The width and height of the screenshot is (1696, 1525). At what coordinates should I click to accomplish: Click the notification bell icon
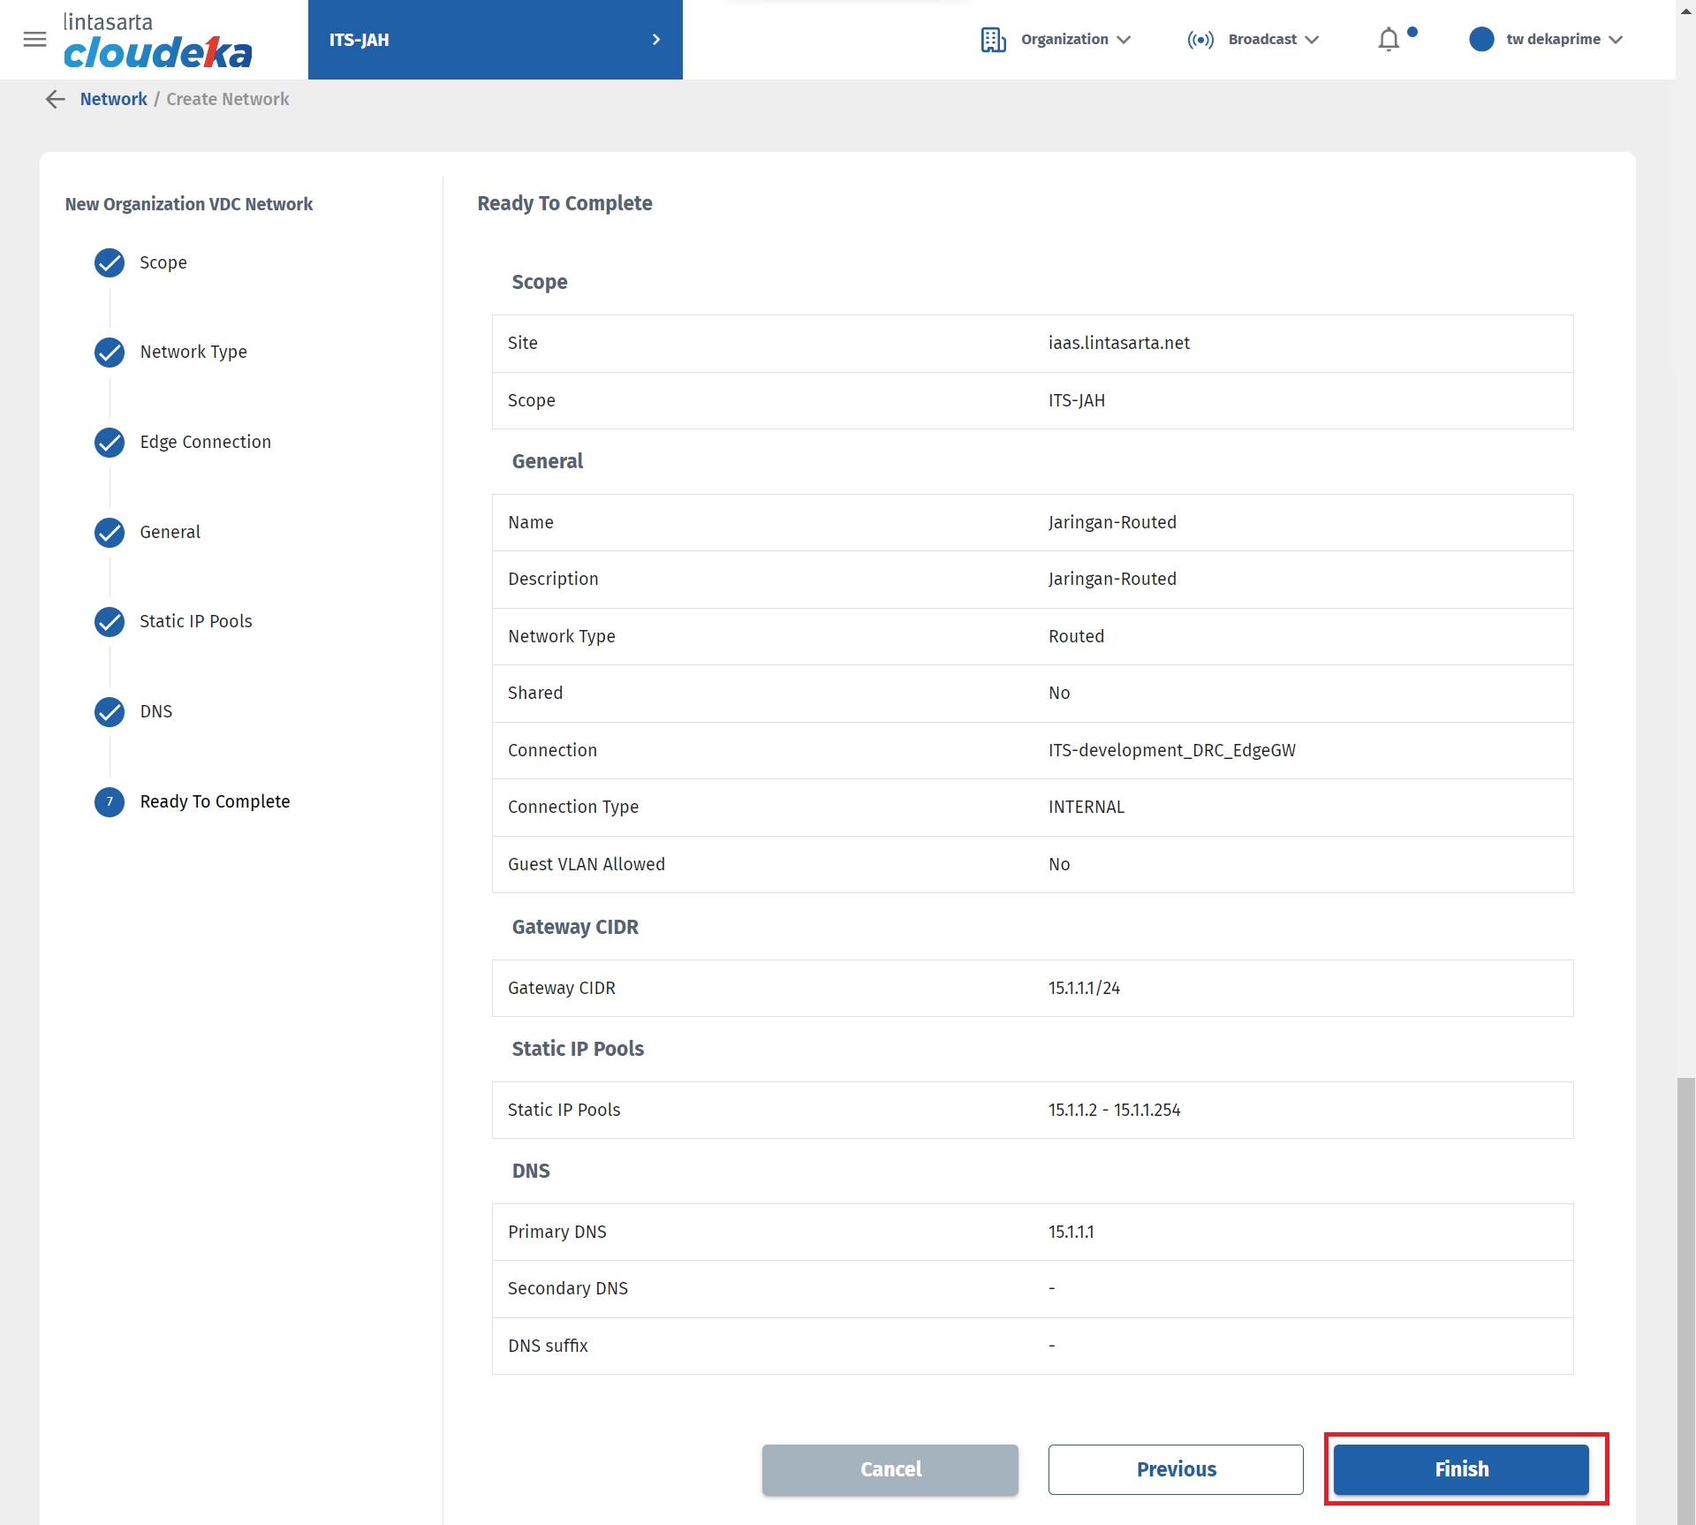1389,39
